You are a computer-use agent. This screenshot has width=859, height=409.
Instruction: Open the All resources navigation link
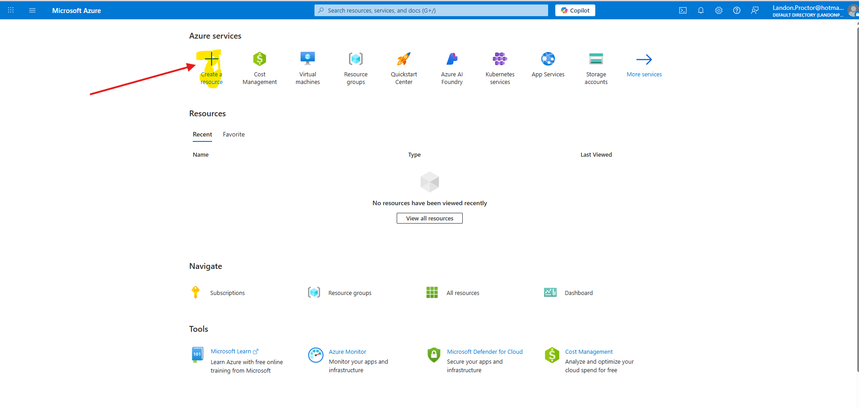[463, 293]
